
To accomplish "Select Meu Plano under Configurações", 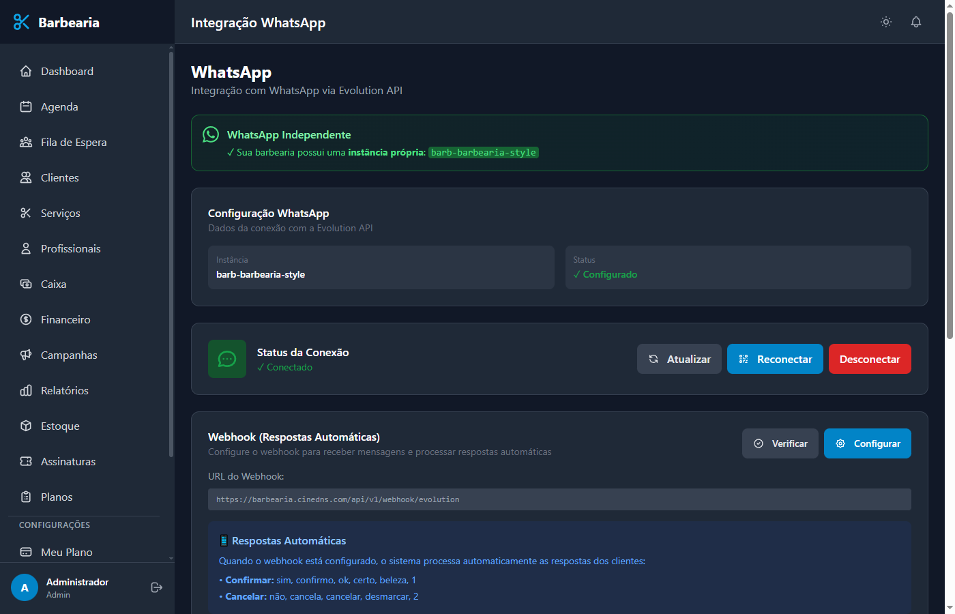I will pyautogui.click(x=67, y=552).
